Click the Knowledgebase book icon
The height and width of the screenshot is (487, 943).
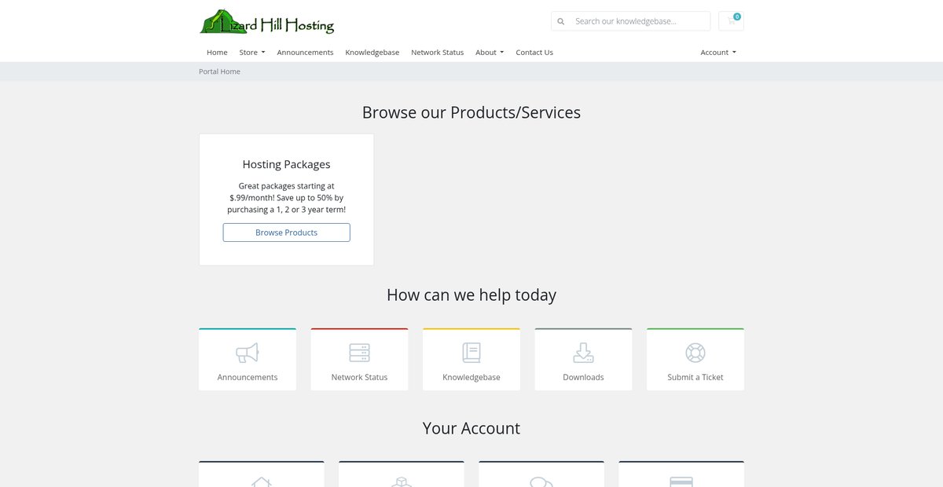[x=472, y=353]
